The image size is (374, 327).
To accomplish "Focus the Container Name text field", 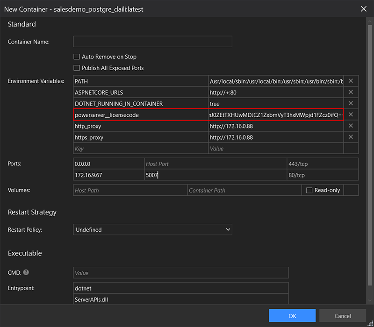I will tap(153, 42).
